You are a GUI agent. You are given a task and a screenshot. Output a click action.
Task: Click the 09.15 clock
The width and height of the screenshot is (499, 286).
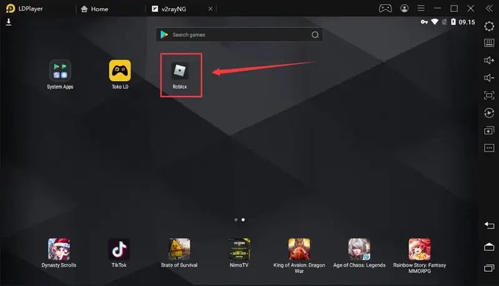click(467, 22)
